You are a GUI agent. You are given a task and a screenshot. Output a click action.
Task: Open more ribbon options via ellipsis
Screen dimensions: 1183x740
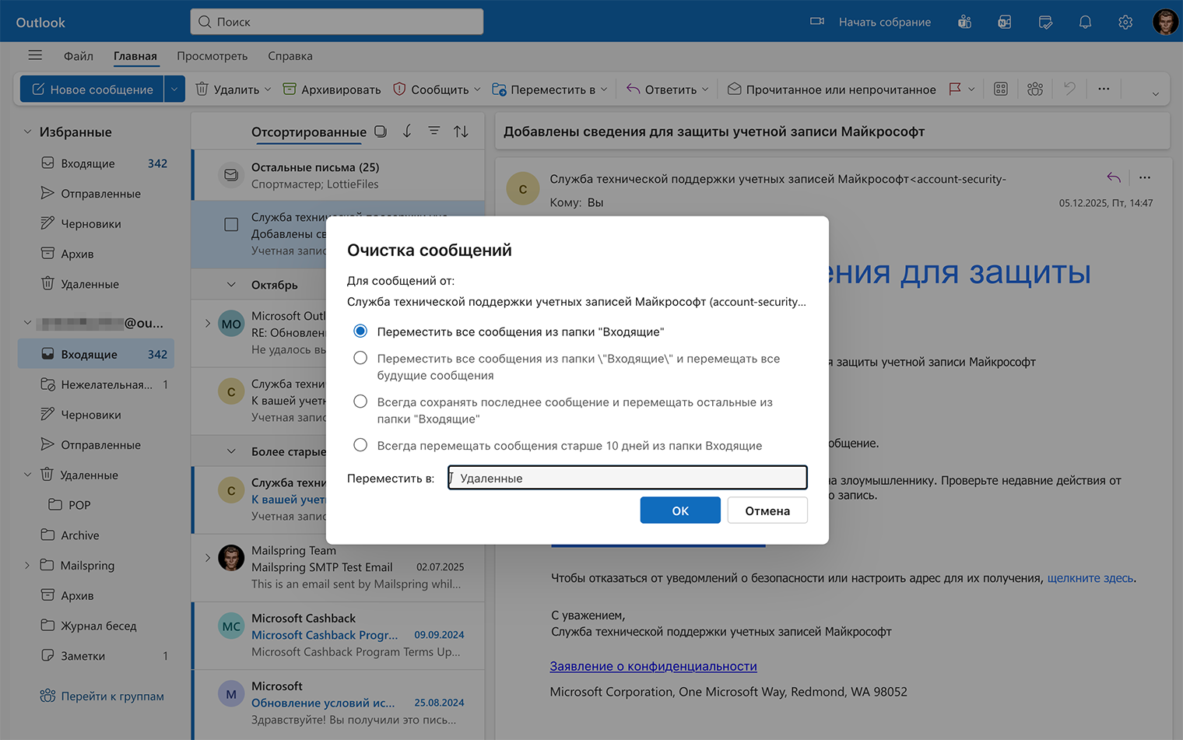coord(1104,89)
